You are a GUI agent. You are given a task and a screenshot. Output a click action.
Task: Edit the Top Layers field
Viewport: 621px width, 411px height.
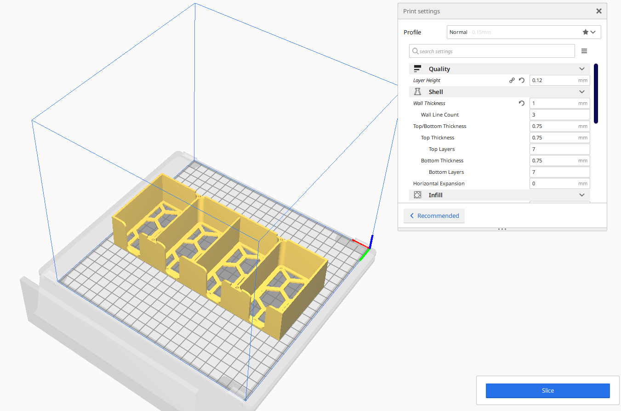[x=559, y=149]
